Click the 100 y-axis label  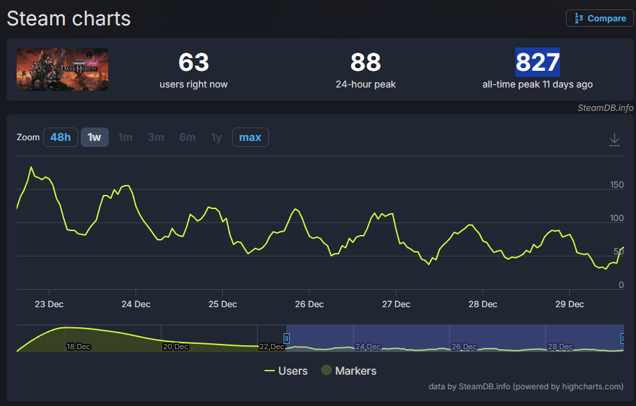point(617,218)
